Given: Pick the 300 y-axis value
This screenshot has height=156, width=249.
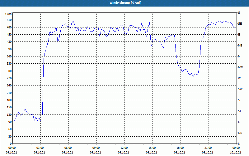Looking at the screenshot, I should click(9, 71).
